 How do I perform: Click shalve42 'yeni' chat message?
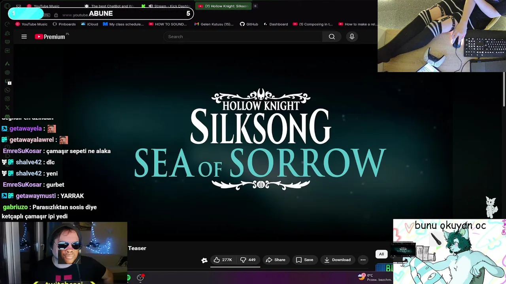coord(52,174)
